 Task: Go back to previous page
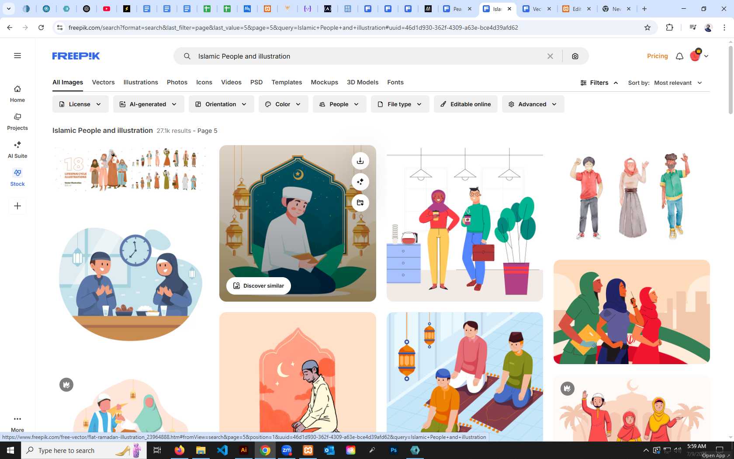[x=10, y=28]
